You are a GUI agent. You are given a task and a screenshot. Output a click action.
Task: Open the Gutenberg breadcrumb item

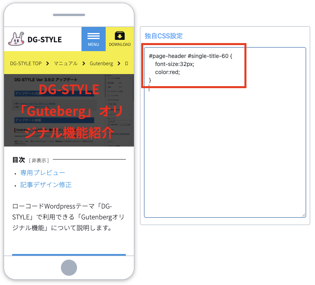pos(101,64)
